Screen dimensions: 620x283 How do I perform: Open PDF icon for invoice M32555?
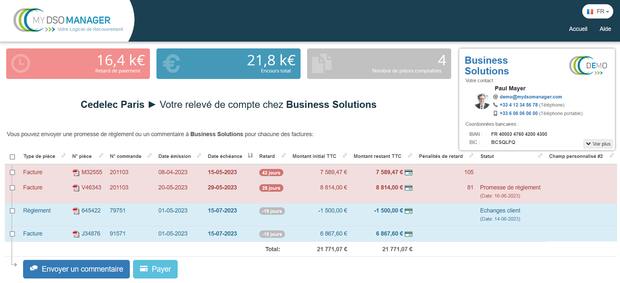click(x=76, y=173)
